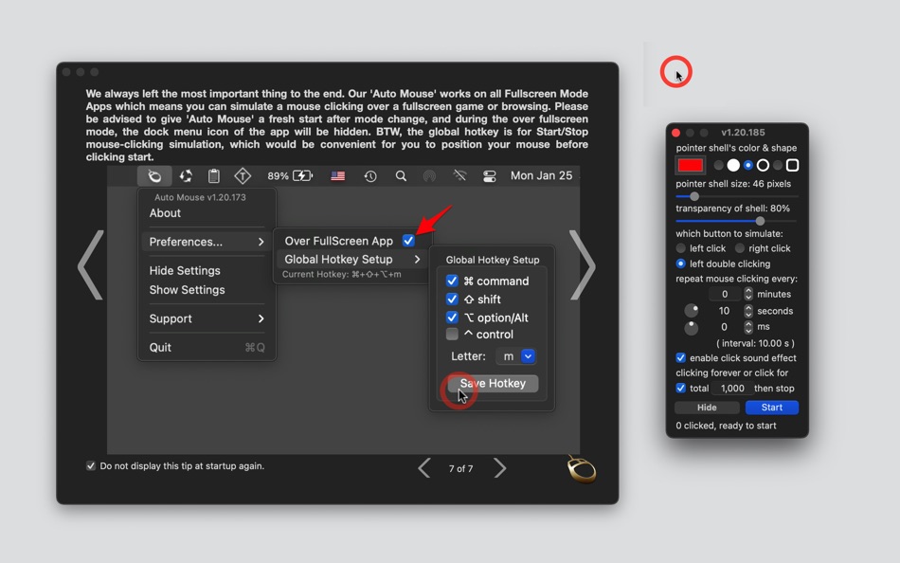Viewport: 900px width, 563px height.
Task: Click the Hide button in settings panel
Action: pyautogui.click(x=707, y=408)
